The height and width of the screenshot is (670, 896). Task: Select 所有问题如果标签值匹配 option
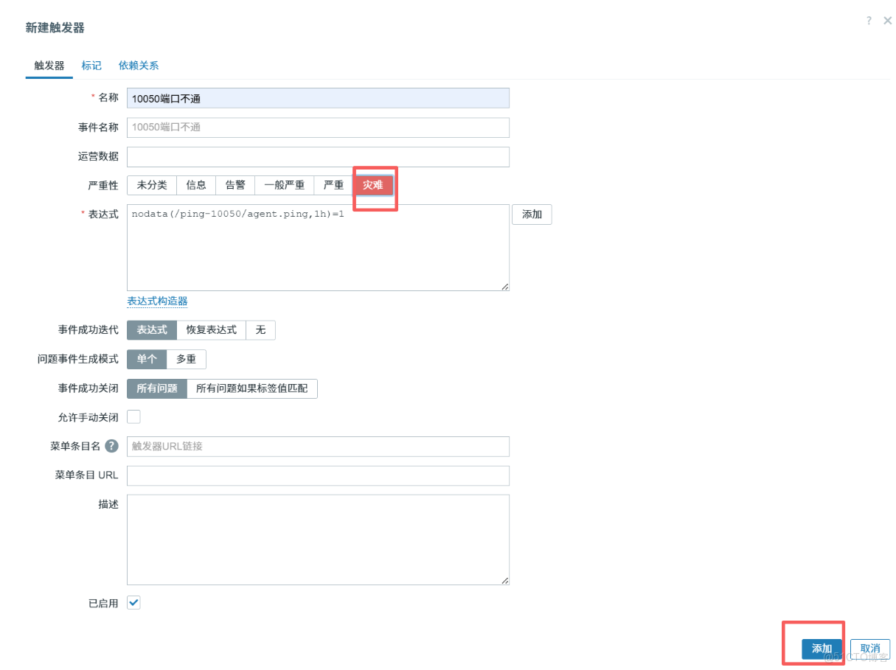(x=252, y=388)
